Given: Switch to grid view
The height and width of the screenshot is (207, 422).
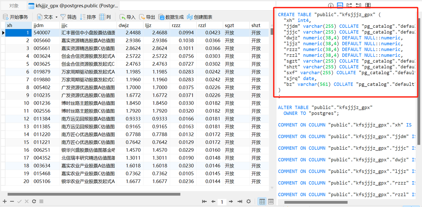Looking at the screenshot, I should point(262,201).
